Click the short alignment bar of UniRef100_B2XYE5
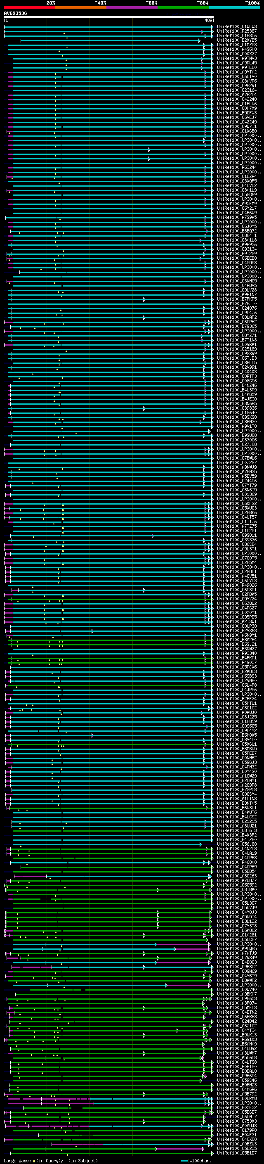Image resolution: width=264 pixels, height=1164 pixels. point(111,40)
